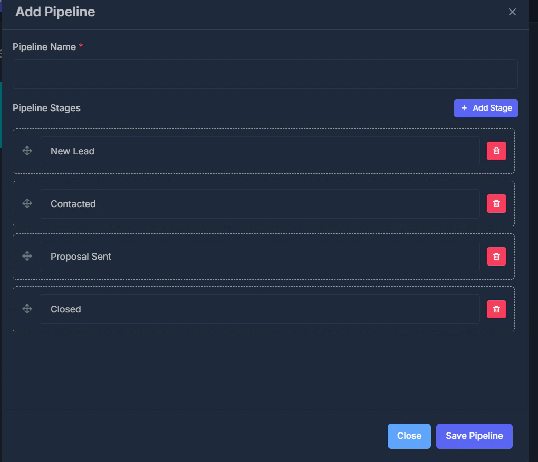Edit the Closed stage name field
Image resolution: width=538 pixels, height=462 pixels.
tap(258, 309)
